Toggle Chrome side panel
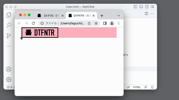The width and height of the screenshot is (179, 100). click(x=105, y=23)
